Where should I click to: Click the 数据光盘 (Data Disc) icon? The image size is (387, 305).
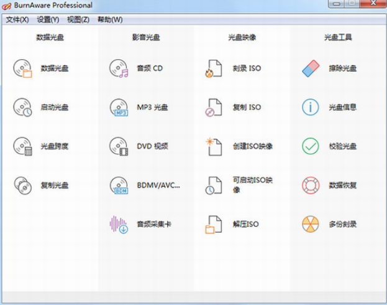(22, 68)
